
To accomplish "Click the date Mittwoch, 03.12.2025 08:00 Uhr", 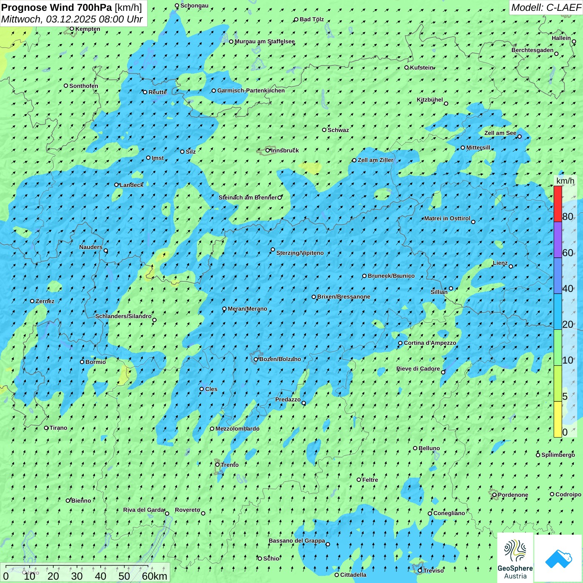I will 72,19.
